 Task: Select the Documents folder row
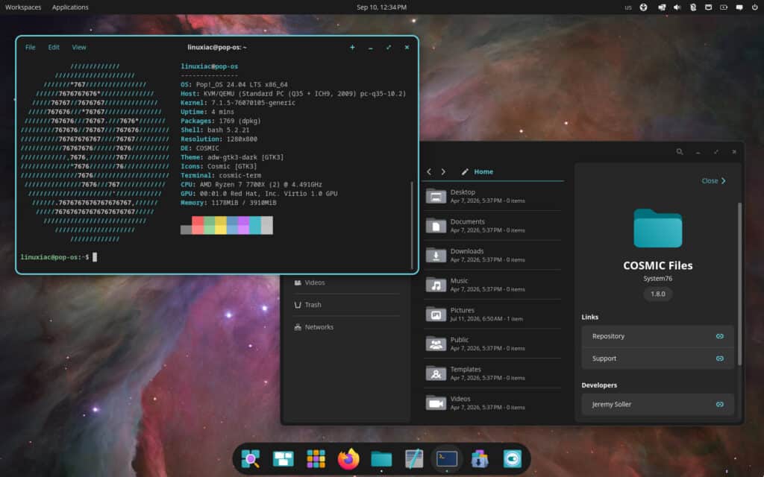(x=493, y=226)
